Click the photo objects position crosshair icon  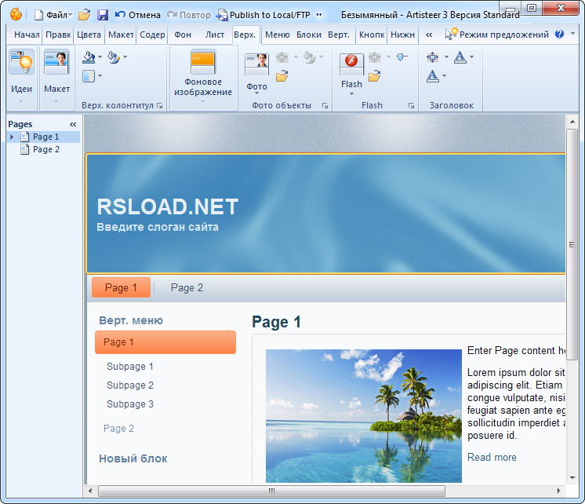282,57
